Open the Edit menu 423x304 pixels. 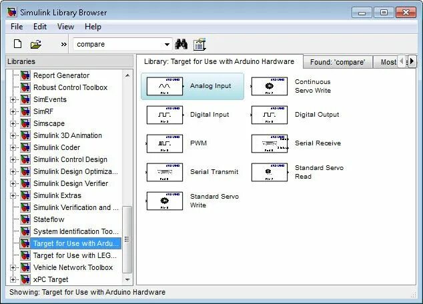pos(40,27)
